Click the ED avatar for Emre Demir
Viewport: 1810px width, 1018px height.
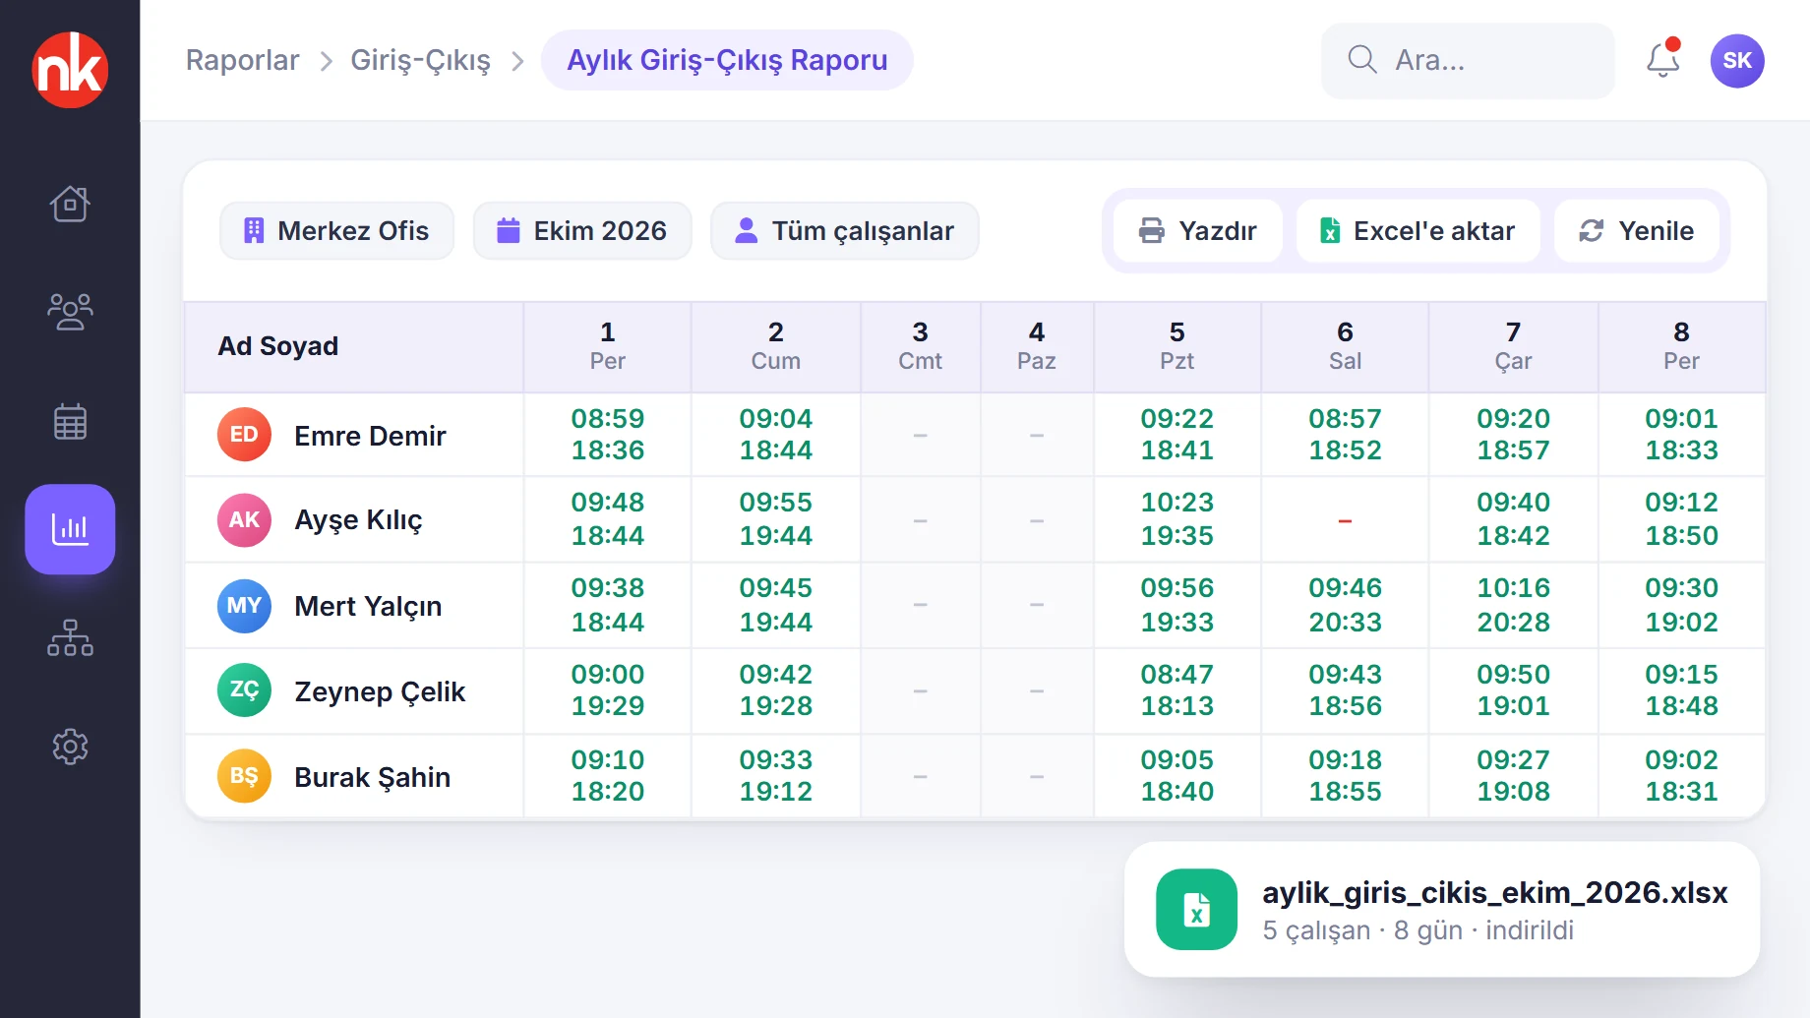244,435
